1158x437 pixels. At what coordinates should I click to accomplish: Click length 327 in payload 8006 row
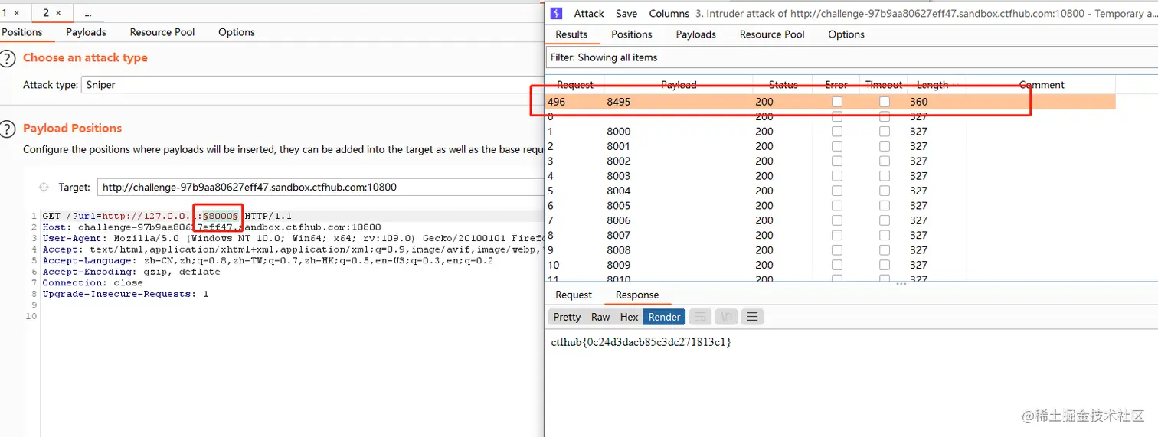point(918,220)
